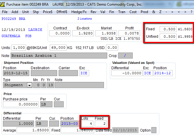Click the Ex-dock field 1.9280
Screen dimensions: 194x139
83,33
